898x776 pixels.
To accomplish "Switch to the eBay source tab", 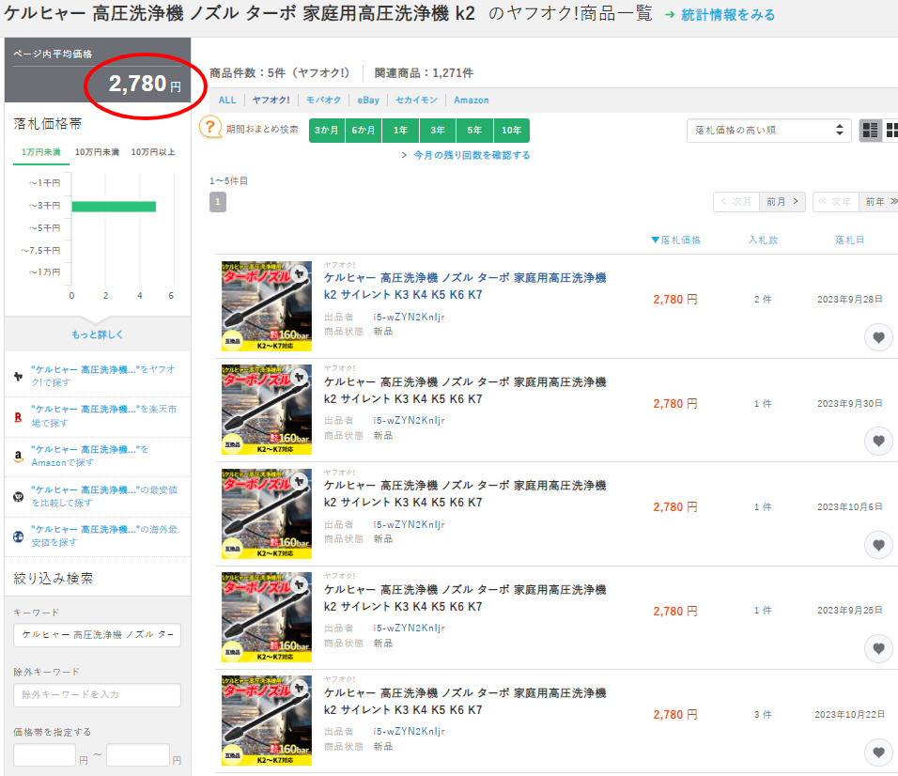I will pyautogui.click(x=368, y=100).
